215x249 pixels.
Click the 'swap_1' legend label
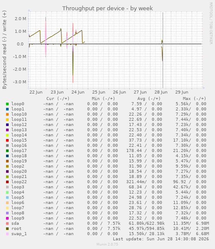click(19, 234)
